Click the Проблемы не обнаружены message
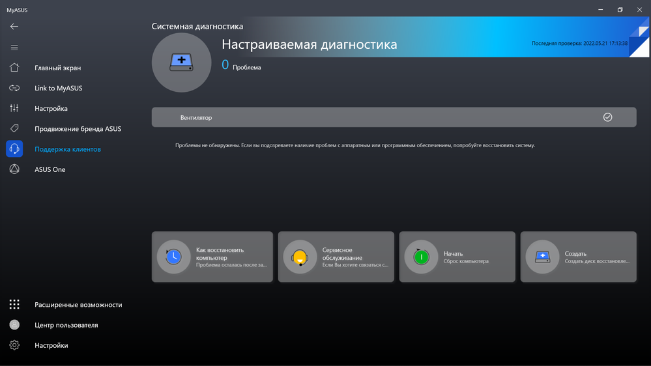The width and height of the screenshot is (651, 366). point(355,145)
